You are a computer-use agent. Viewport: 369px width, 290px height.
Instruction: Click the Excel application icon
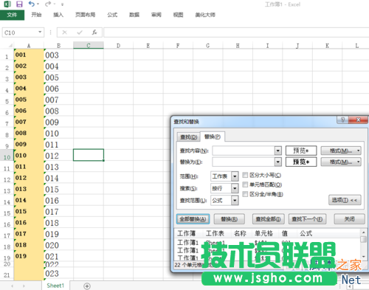(x=7, y=4)
